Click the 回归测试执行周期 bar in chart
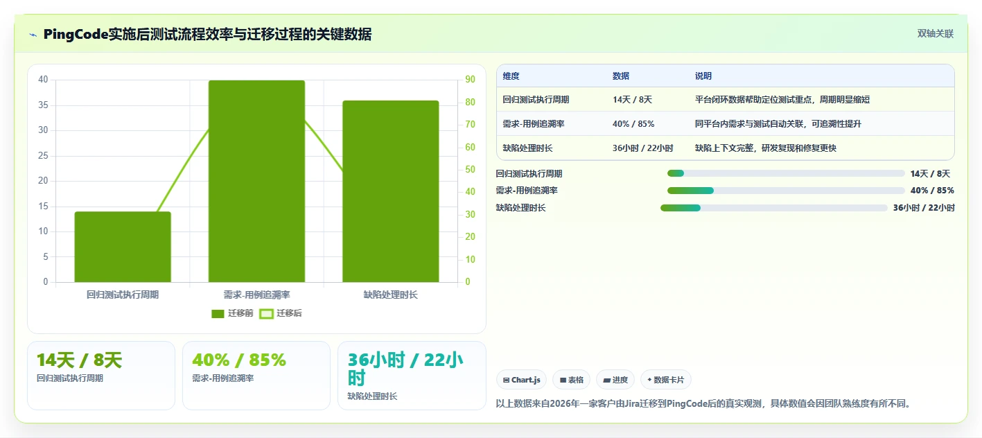982x438 pixels. pyautogui.click(x=123, y=247)
